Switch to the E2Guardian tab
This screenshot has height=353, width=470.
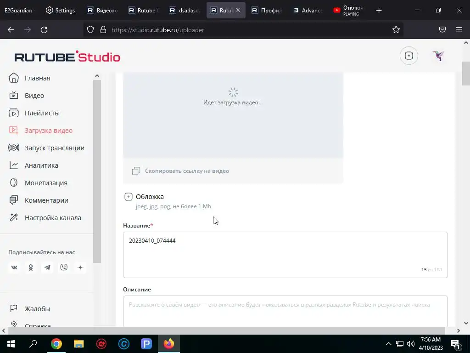coord(18,10)
